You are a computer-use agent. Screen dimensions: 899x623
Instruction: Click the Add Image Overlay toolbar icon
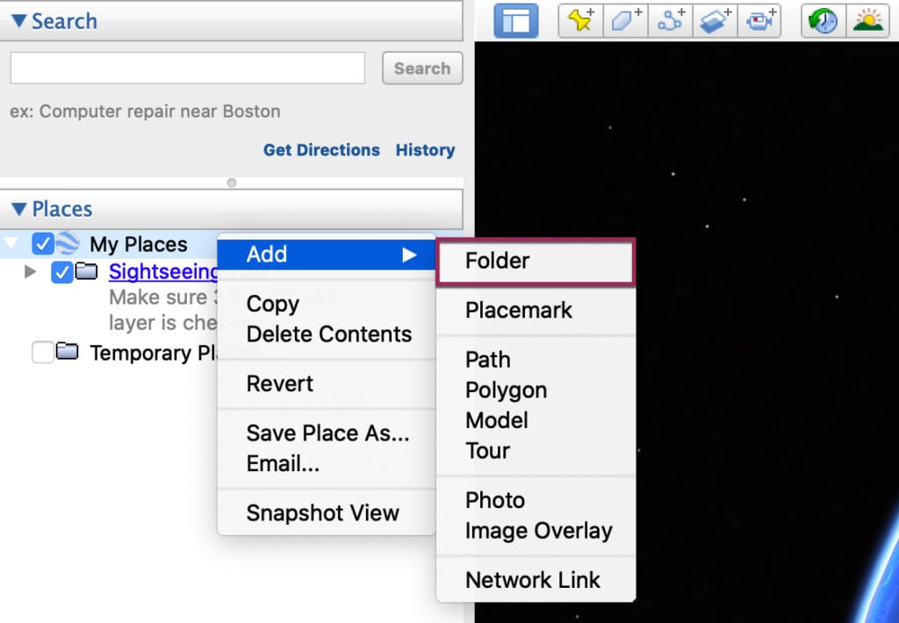pos(716,21)
